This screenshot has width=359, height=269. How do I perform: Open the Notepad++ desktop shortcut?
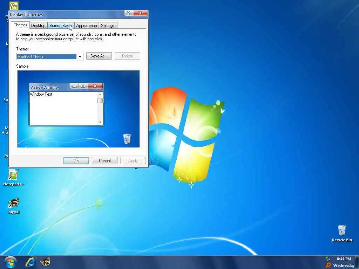(x=14, y=178)
